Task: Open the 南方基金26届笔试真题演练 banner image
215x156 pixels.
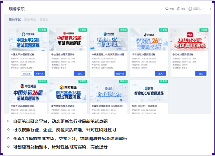Action: pyautogui.click(x=68, y=91)
